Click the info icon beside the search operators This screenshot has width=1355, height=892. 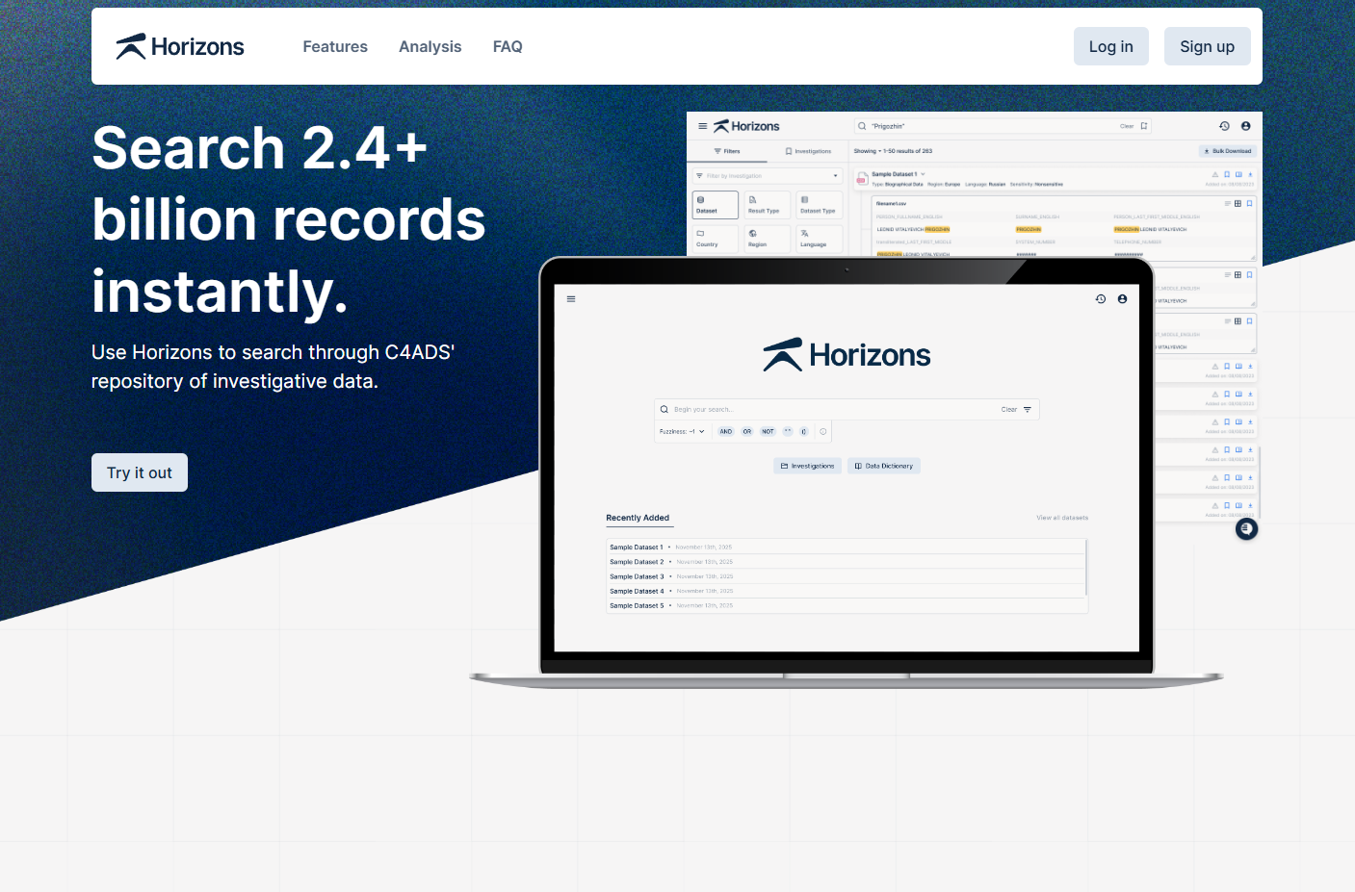click(x=823, y=431)
